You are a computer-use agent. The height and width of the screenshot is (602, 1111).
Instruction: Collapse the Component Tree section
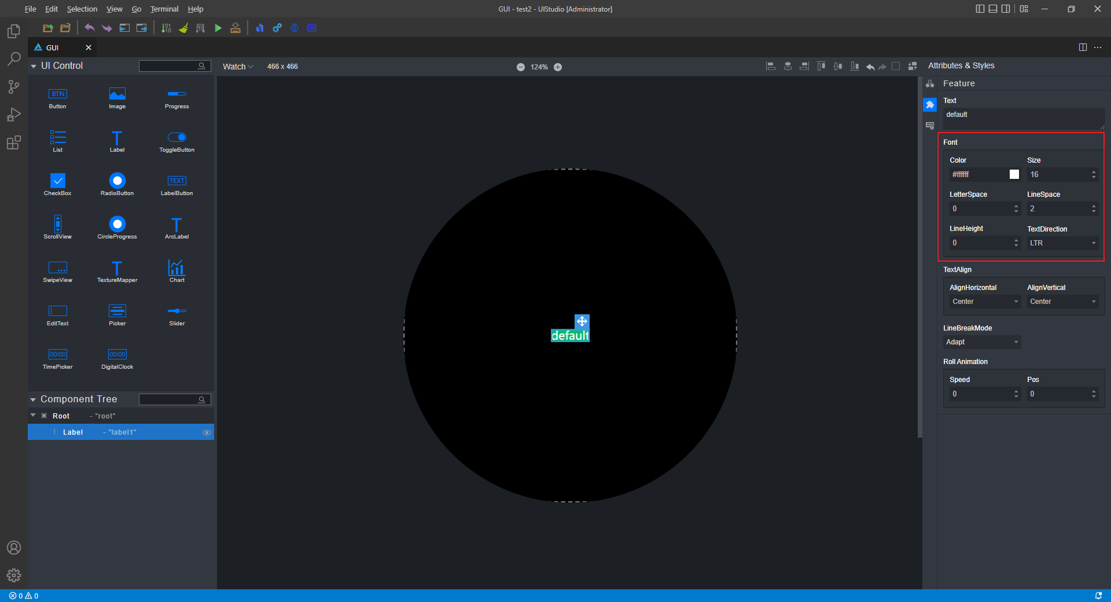[x=33, y=399]
